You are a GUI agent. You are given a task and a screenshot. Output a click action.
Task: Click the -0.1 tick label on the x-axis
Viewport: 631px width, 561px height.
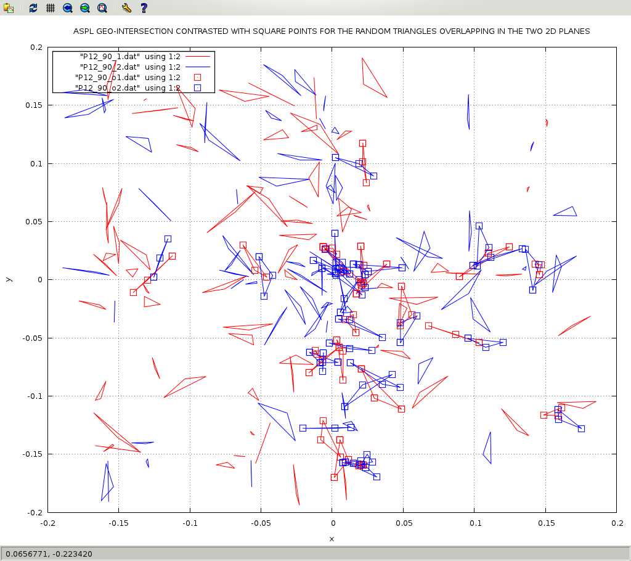point(190,523)
